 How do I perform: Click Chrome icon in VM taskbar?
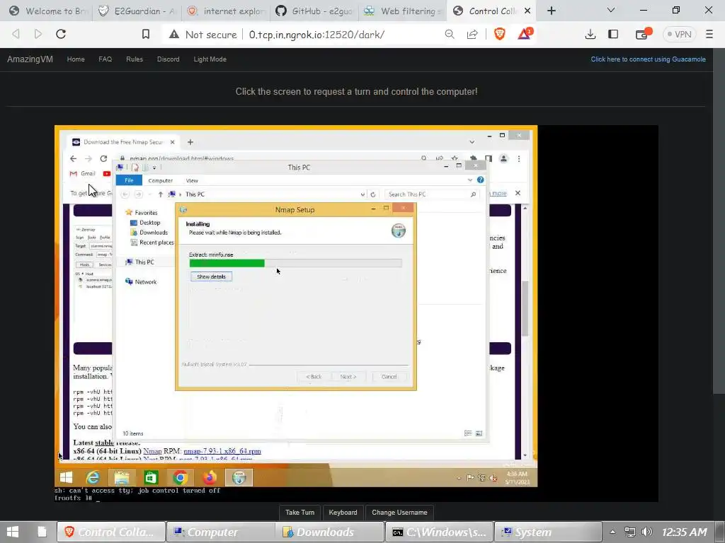(x=181, y=477)
